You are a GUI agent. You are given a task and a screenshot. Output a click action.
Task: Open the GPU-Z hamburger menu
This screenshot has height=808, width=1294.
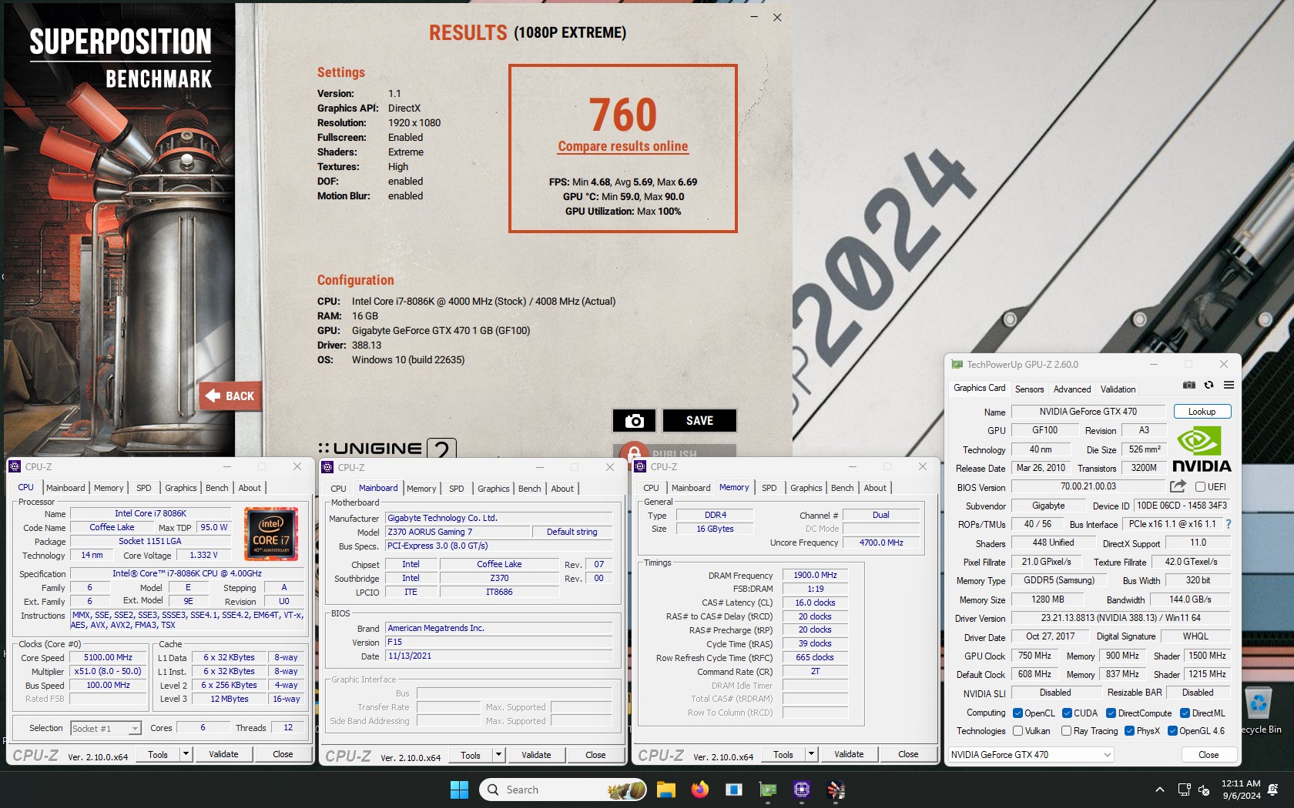(1229, 386)
